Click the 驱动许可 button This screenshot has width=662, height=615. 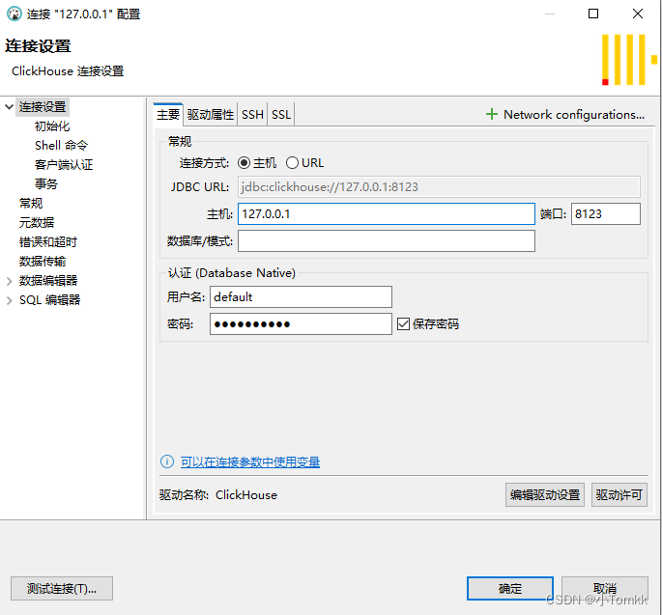[x=619, y=494]
